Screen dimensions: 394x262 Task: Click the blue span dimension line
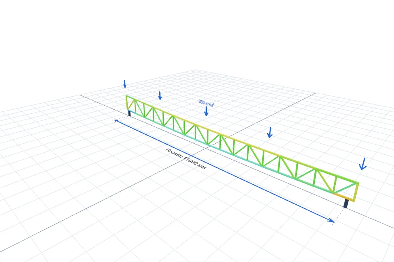224,171
